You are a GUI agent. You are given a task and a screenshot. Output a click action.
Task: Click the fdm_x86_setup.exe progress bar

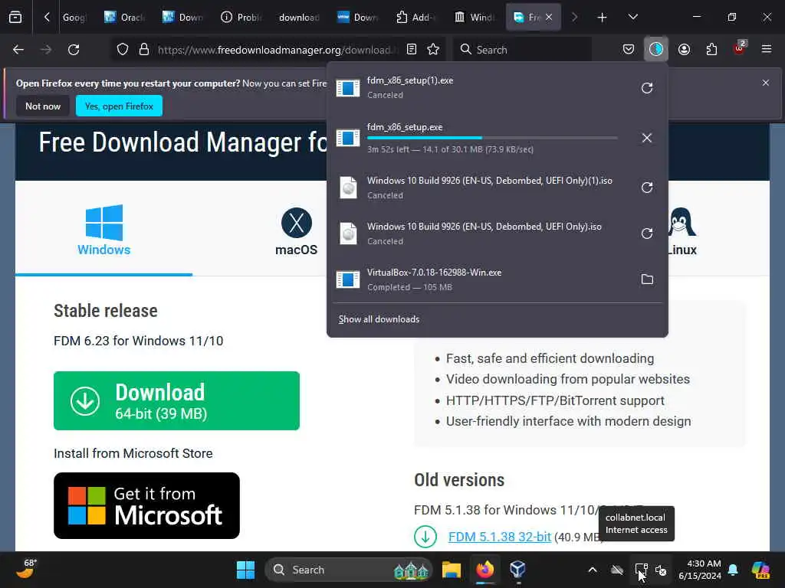[x=492, y=138]
